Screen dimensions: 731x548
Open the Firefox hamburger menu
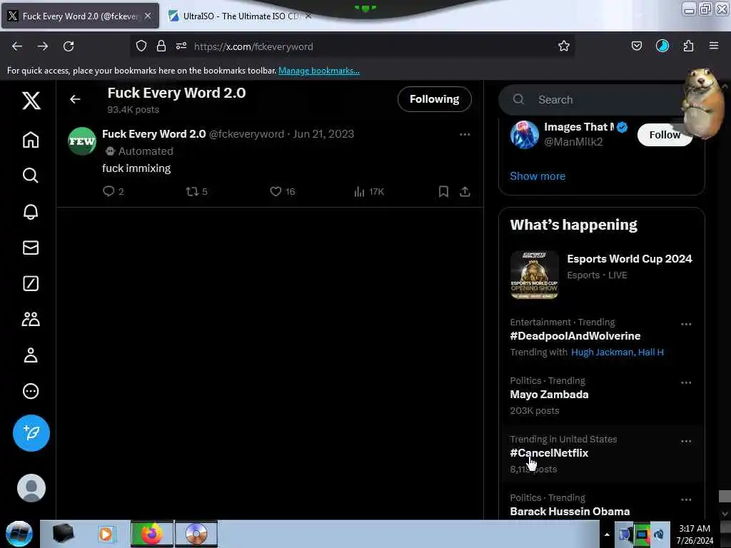click(714, 46)
